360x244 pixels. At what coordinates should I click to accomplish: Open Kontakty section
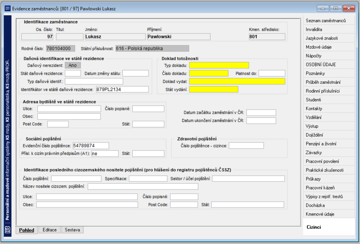[x=328, y=108]
